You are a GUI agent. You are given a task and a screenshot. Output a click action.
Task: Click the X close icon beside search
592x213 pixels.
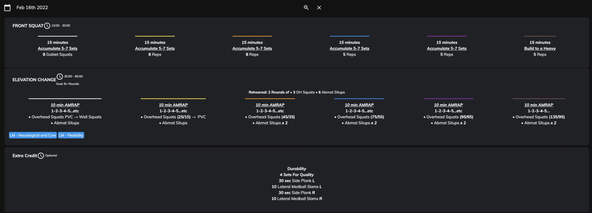click(x=319, y=7)
